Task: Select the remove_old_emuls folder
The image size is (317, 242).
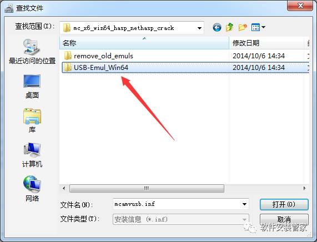Action: 98,56
